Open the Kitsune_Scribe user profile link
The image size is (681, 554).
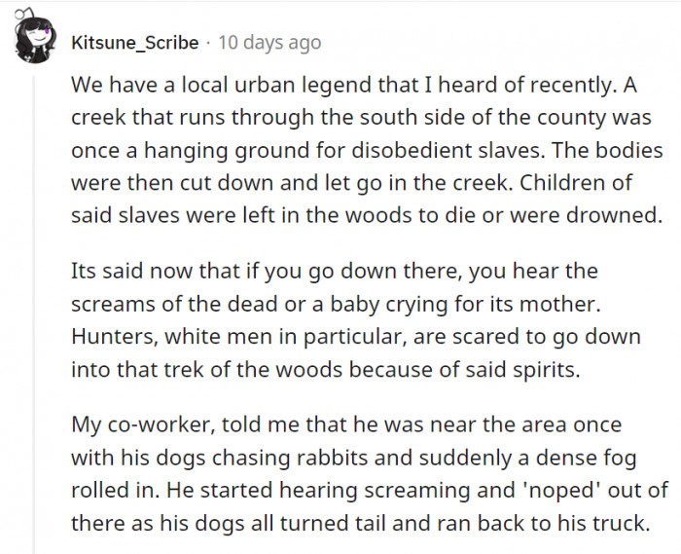134,43
